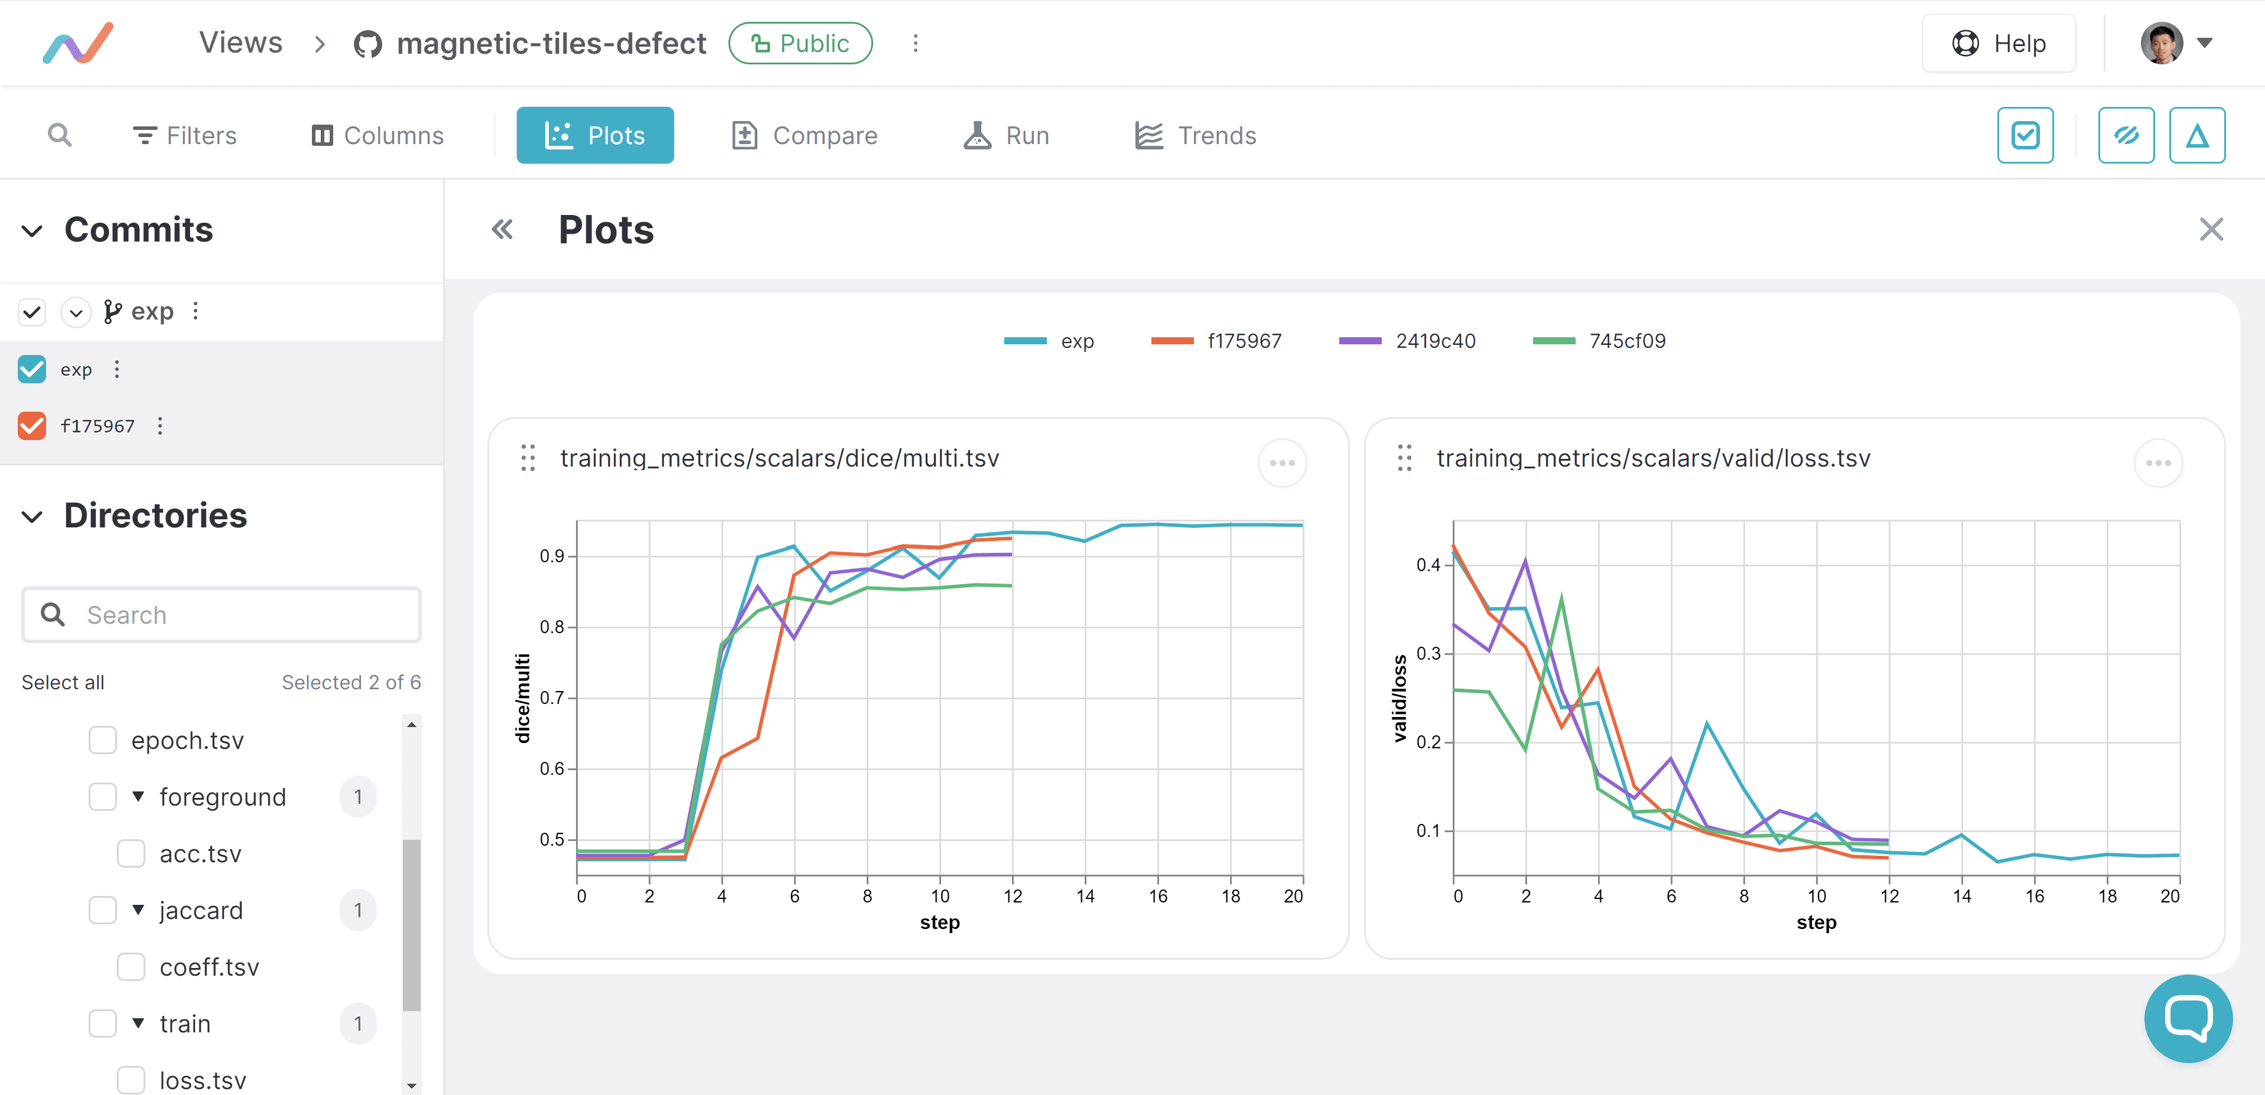This screenshot has height=1095, width=2265.
Task: Click drag handle of dice/multi.tsv plot
Action: pyautogui.click(x=528, y=458)
